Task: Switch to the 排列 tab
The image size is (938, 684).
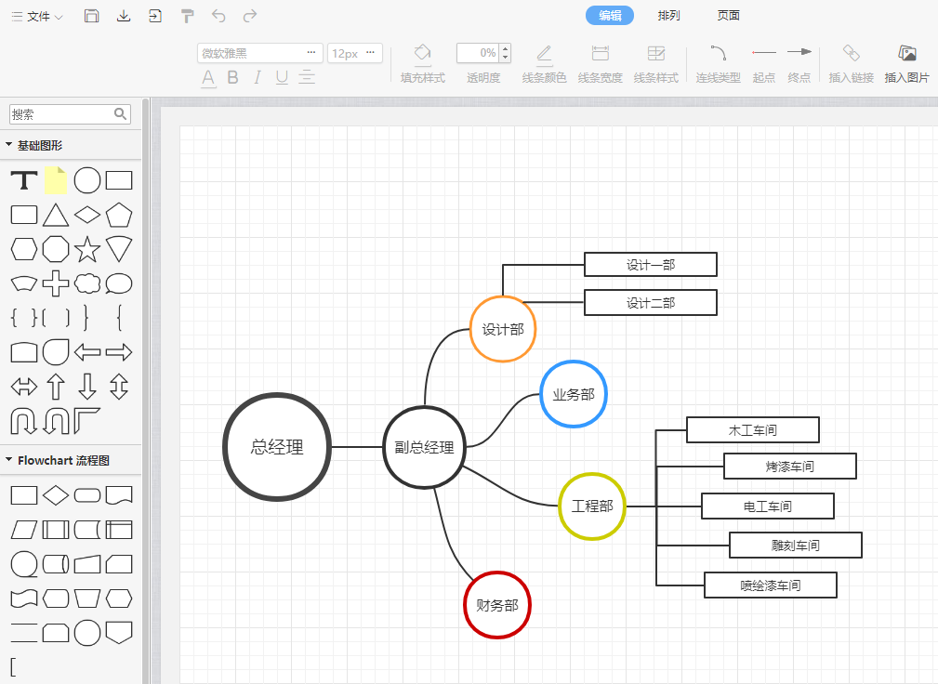Action: pyautogui.click(x=668, y=16)
